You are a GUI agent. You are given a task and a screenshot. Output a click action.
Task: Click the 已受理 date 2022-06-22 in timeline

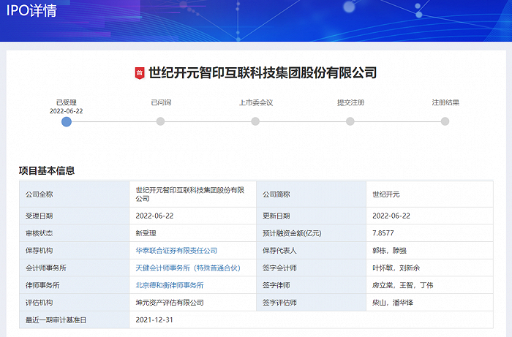click(x=67, y=111)
